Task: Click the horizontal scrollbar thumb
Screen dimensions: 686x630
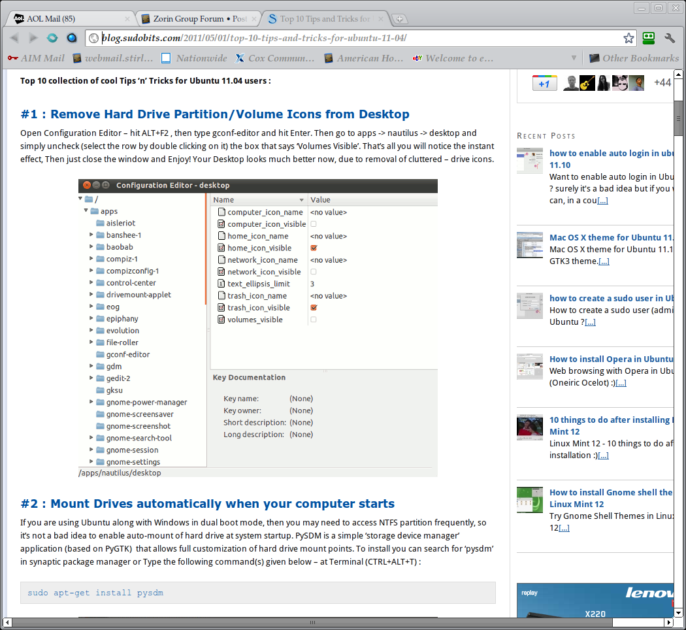Action: click(312, 622)
